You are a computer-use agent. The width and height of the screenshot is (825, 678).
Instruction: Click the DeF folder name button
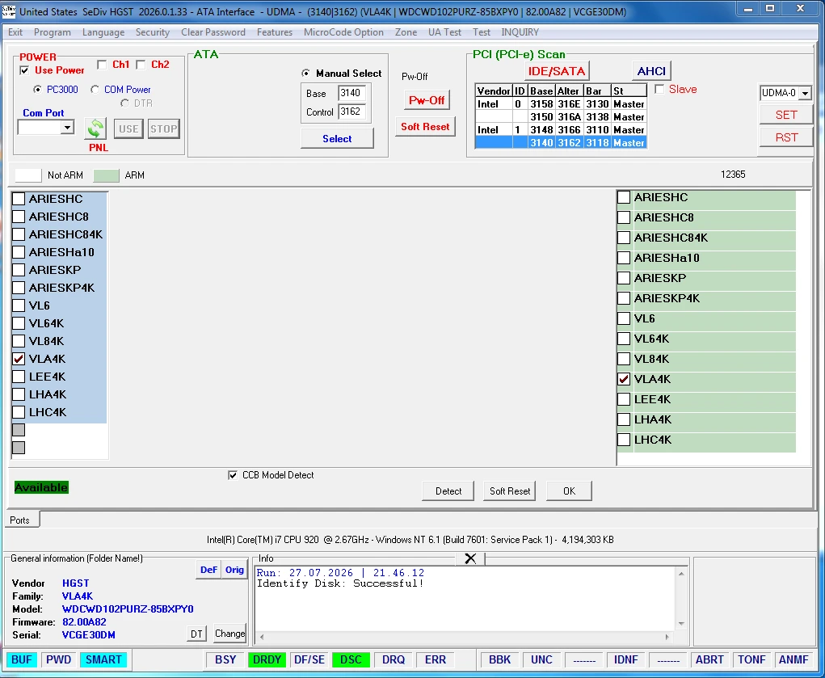coord(208,570)
